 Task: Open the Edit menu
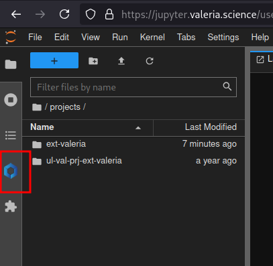pyautogui.click(x=62, y=37)
